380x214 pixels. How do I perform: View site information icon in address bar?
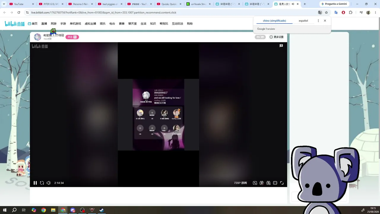(x=27, y=12)
